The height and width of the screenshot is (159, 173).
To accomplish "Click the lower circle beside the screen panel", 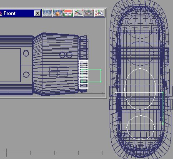I will click(x=26, y=75).
